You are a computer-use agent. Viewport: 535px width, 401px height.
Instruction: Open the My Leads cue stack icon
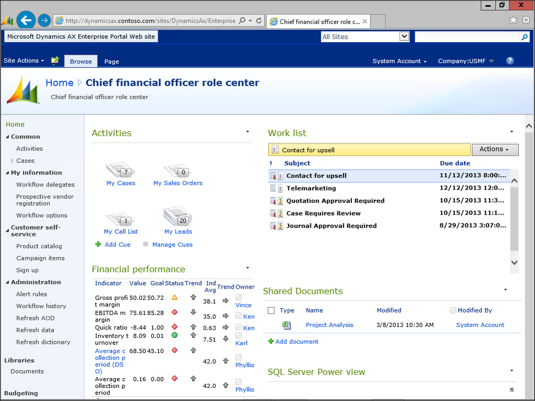[178, 216]
